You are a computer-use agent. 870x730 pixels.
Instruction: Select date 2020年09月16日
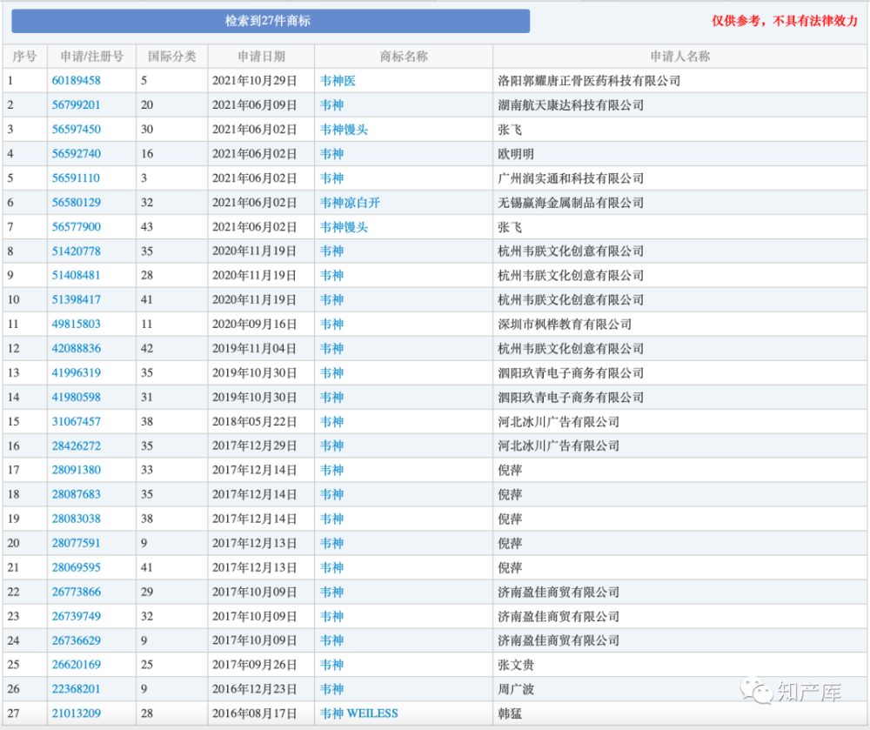point(254,324)
